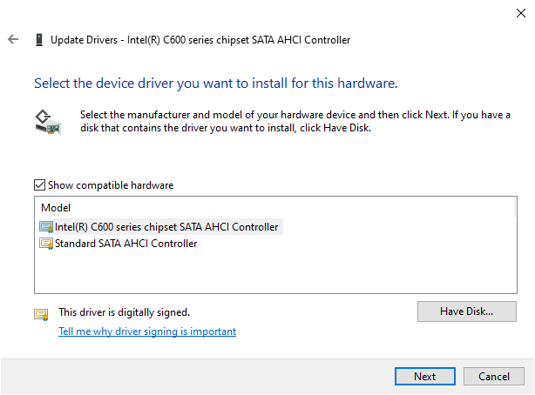
Task: Click the certificate icon for Standard SATA AHCI row
Action: (x=46, y=244)
